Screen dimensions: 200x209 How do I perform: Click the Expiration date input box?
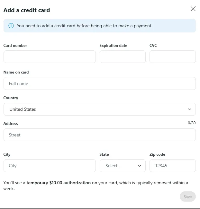[x=123, y=57]
